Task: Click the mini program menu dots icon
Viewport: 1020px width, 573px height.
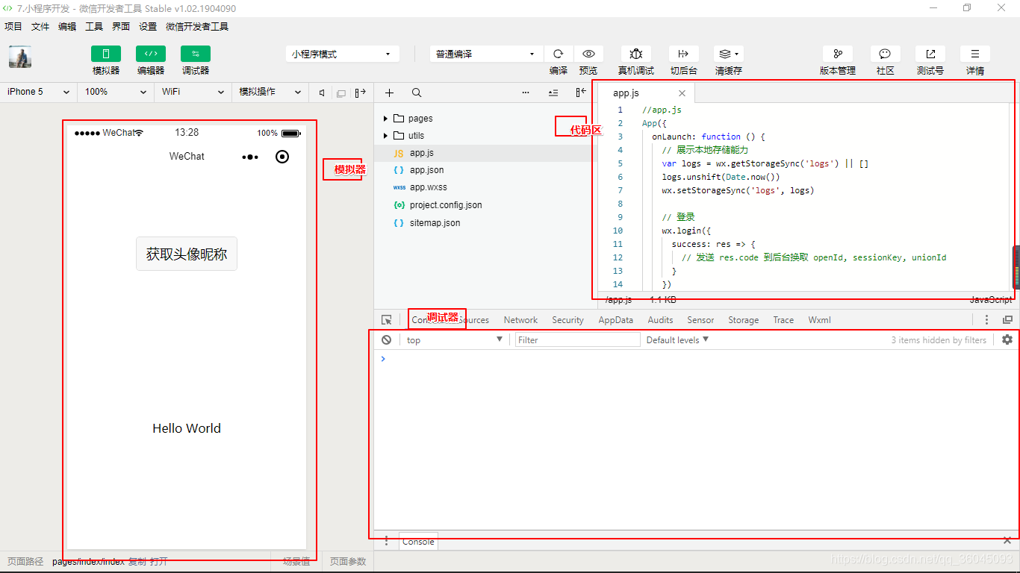Action: [x=250, y=157]
